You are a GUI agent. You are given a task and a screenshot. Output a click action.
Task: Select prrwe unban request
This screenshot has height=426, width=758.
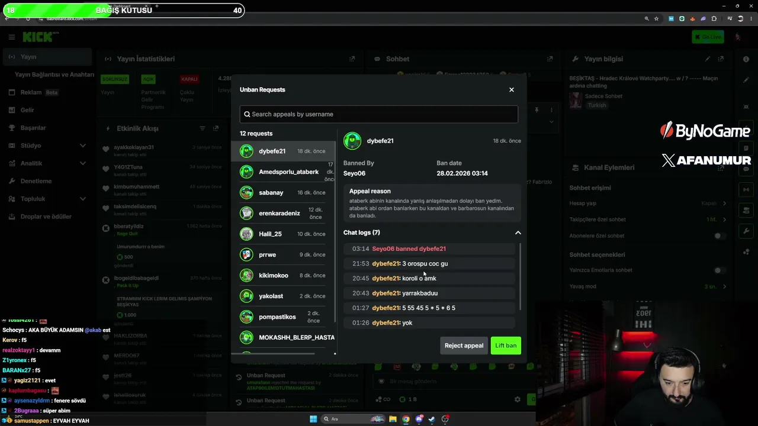coord(283,254)
